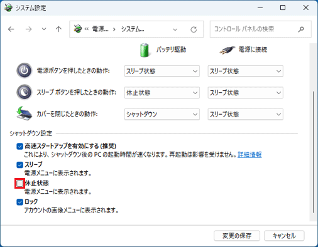Click the キャンセル button
The image size is (318, 247).
[284, 236]
